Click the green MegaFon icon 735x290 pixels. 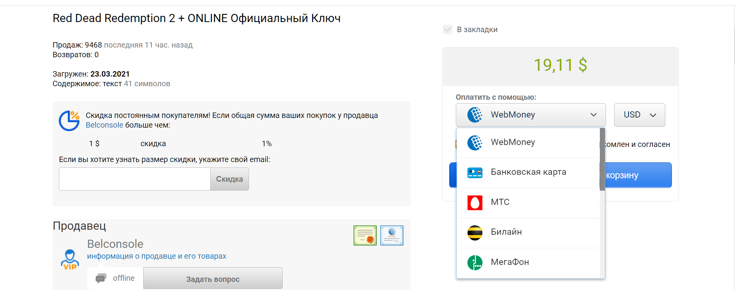pos(475,263)
